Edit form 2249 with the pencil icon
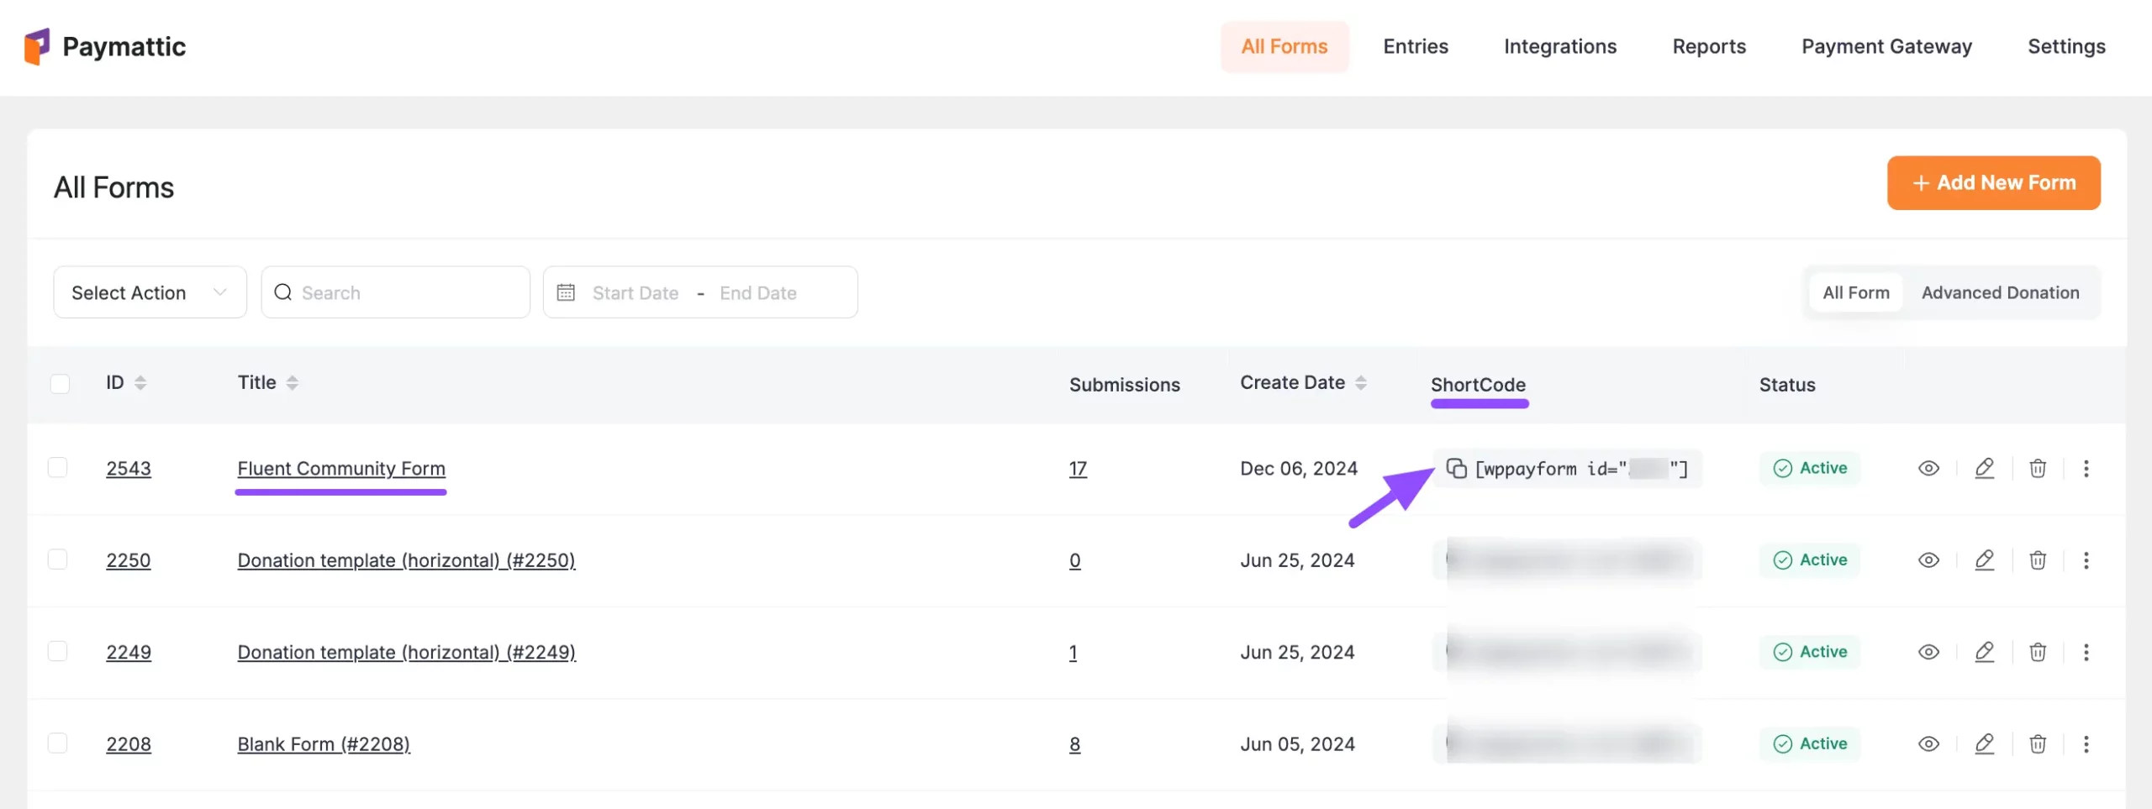This screenshot has width=2152, height=809. click(x=1985, y=652)
